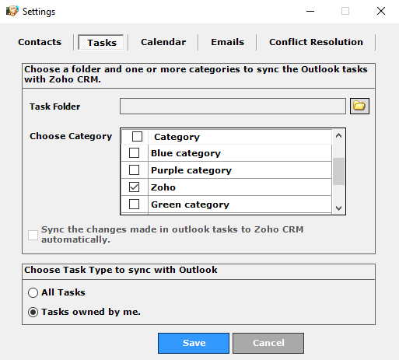Check the Blue category checkbox

[x=134, y=153]
